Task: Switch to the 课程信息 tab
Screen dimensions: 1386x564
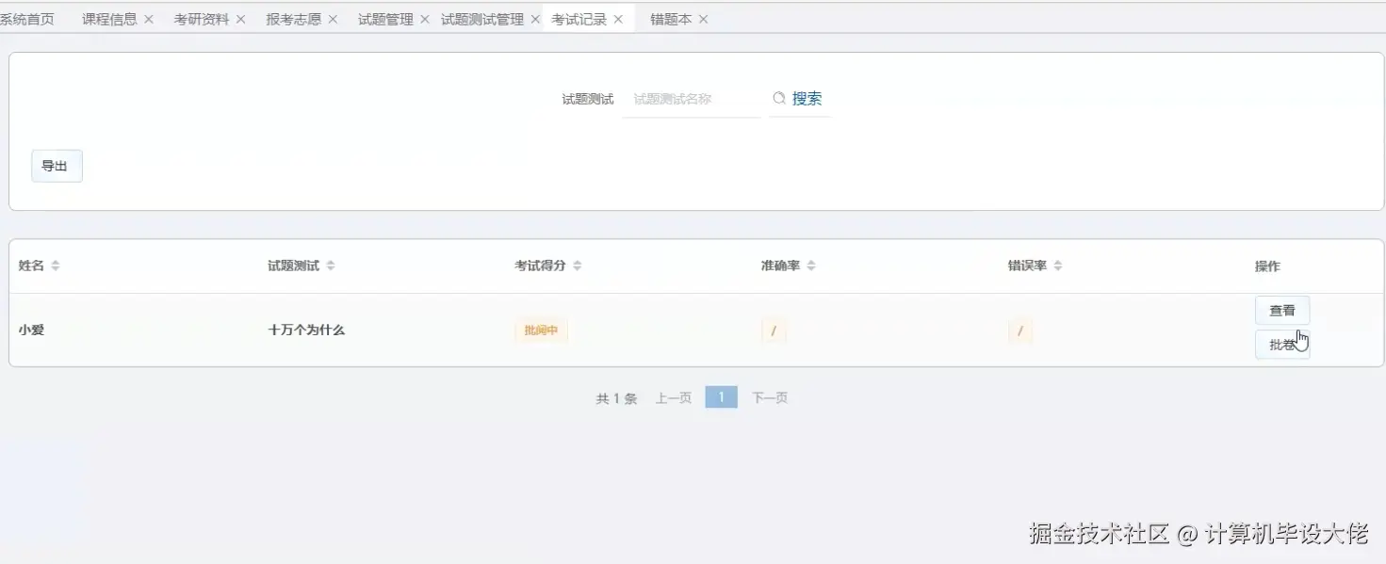Action: [x=108, y=18]
